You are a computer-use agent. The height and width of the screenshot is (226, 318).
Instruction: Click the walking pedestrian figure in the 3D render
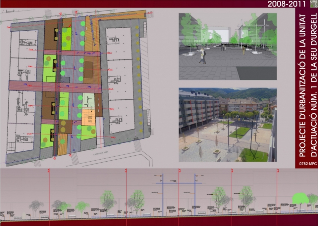[202, 56]
